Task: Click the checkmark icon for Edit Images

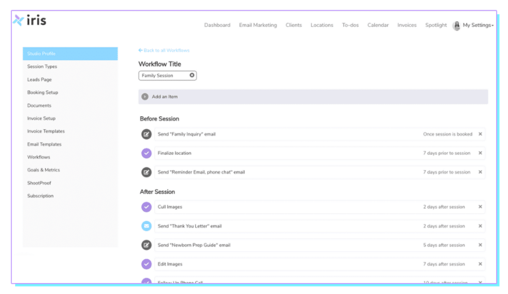Action: point(146,264)
